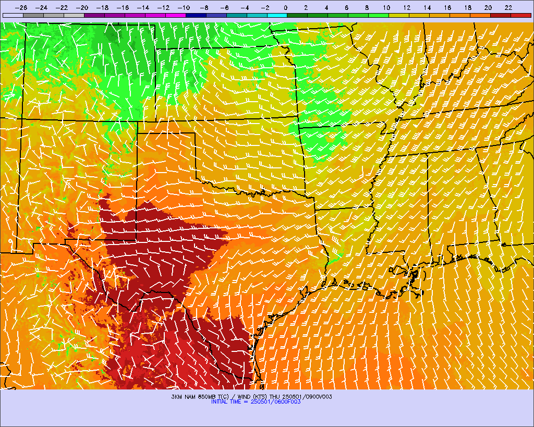Click the "-20" legend label
534x427 pixels.
(82, 7)
